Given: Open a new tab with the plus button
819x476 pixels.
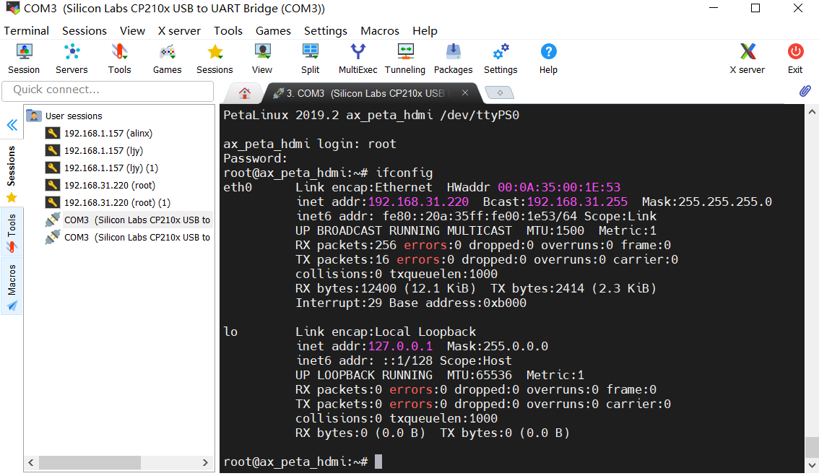Looking at the screenshot, I should pos(498,92).
